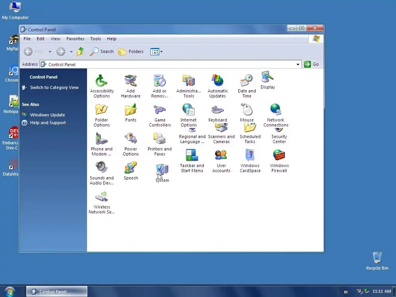The height and width of the screenshot is (297, 396).
Task: Open the User Accounts icon
Action: 221,161
